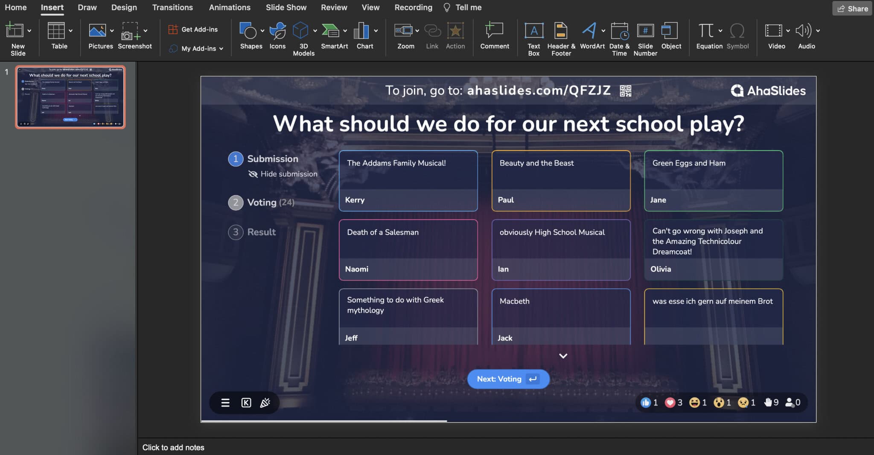Toggle Hide submission for the poll

(282, 174)
